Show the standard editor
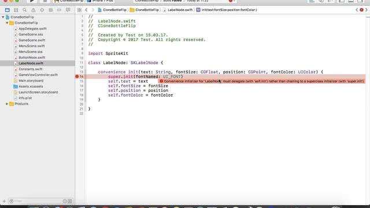The image size is (370, 208). (312, 1)
